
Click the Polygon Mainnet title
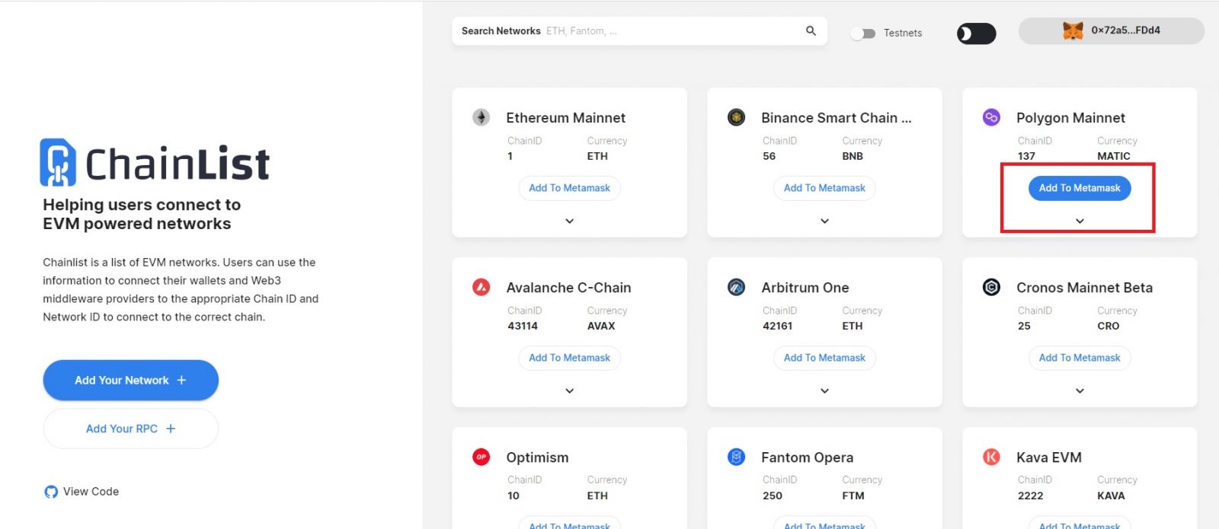[x=1070, y=118]
